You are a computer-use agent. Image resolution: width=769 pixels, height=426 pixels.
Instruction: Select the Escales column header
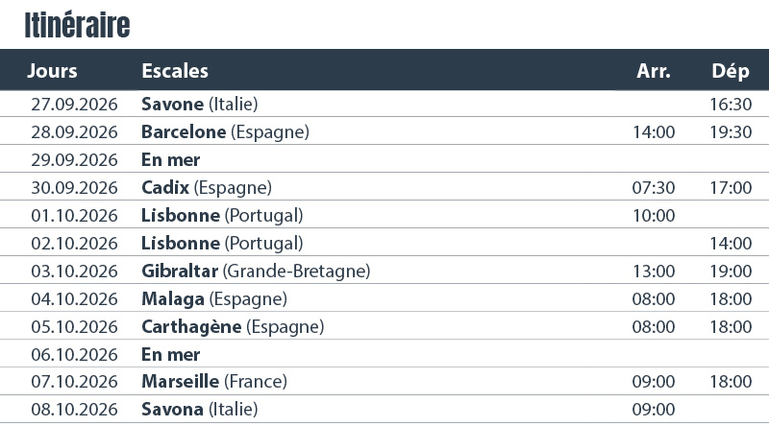point(175,71)
